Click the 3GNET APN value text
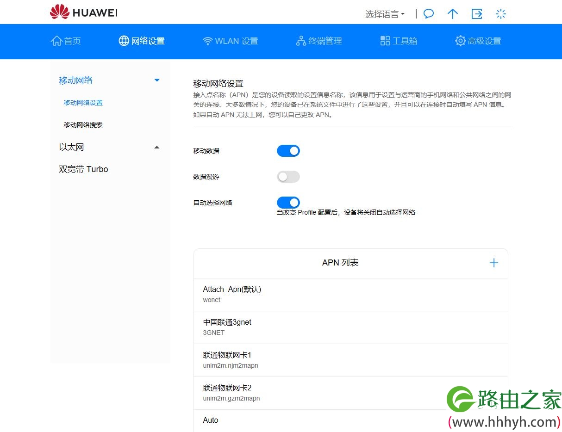The width and height of the screenshot is (562, 432). click(x=214, y=333)
